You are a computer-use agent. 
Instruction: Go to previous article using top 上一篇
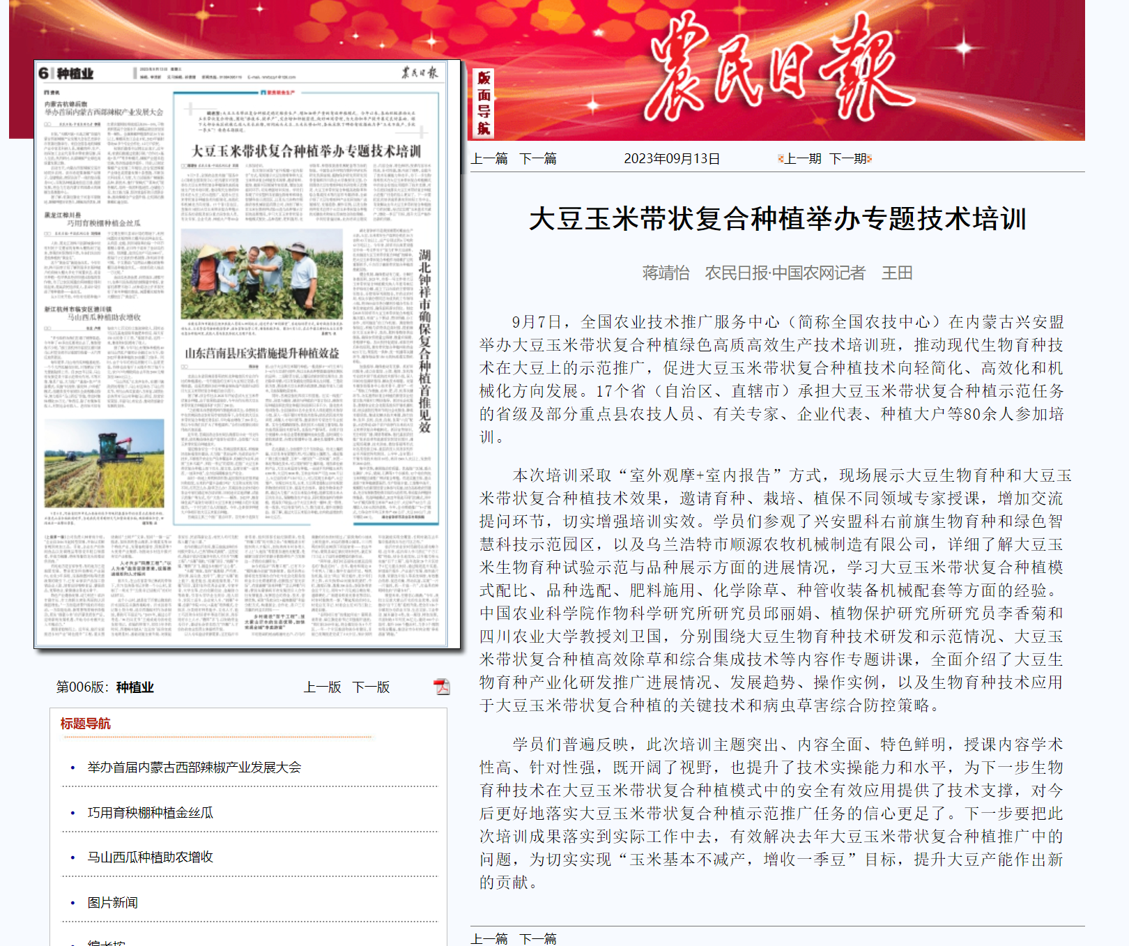pyautogui.click(x=489, y=159)
